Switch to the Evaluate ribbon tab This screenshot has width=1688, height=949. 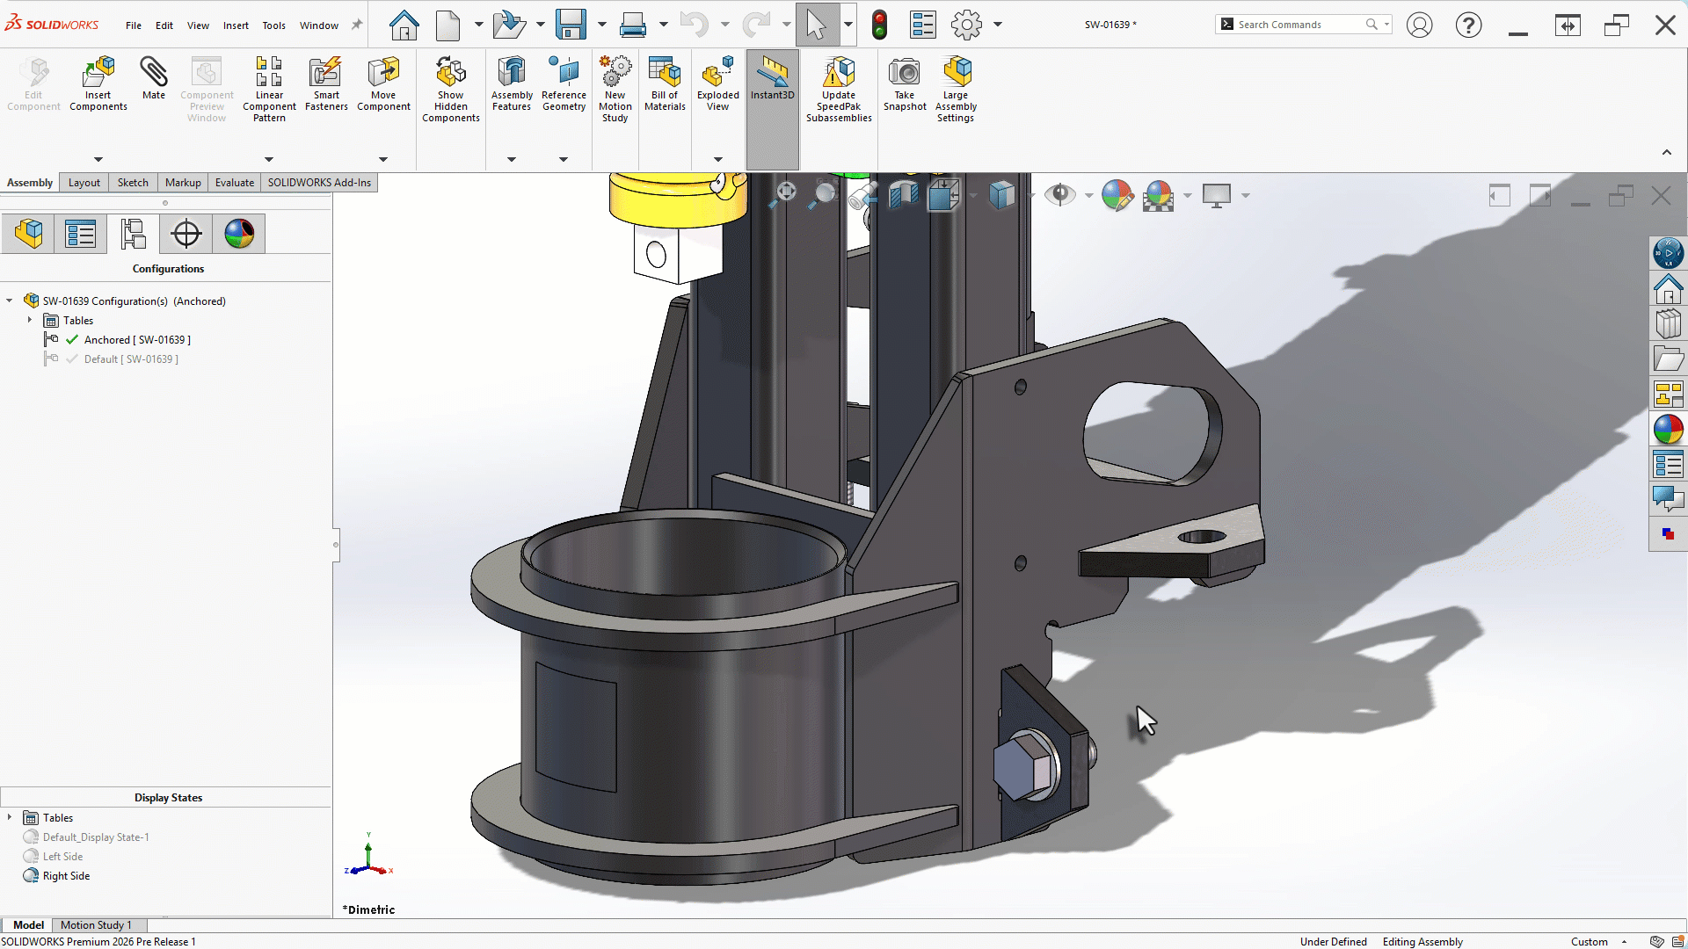pyautogui.click(x=234, y=183)
